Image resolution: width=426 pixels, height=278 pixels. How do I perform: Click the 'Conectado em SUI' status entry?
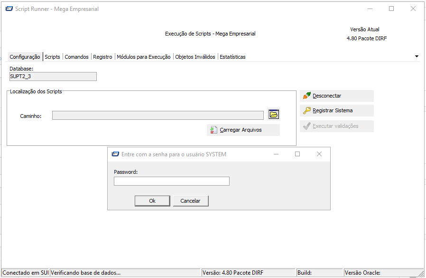point(26,273)
